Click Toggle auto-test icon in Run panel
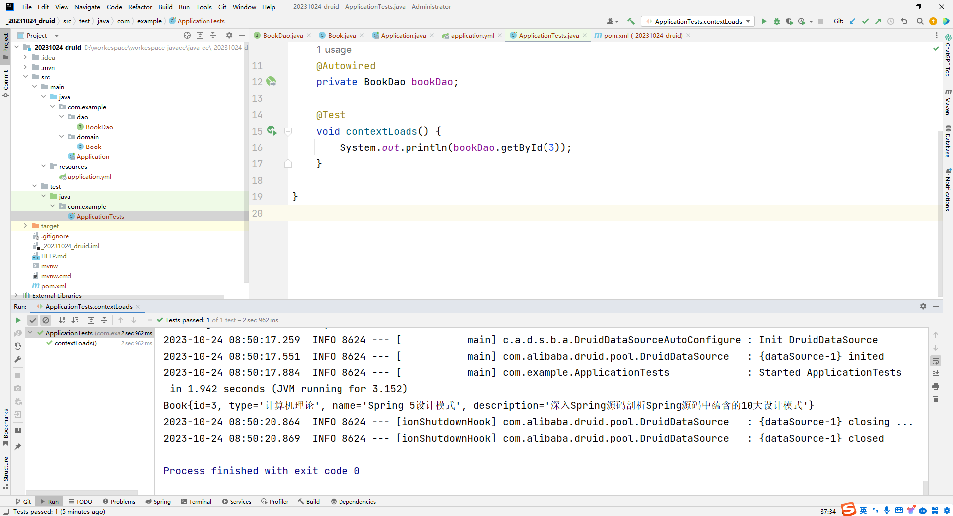Screen dimensions: 953x516 [x=18, y=346]
